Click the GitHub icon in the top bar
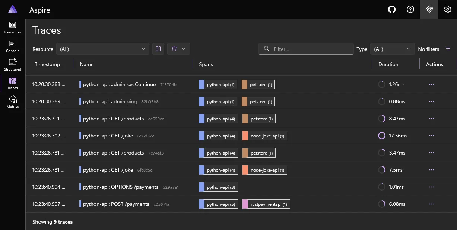457x230 pixels. [x=391, y=9]
